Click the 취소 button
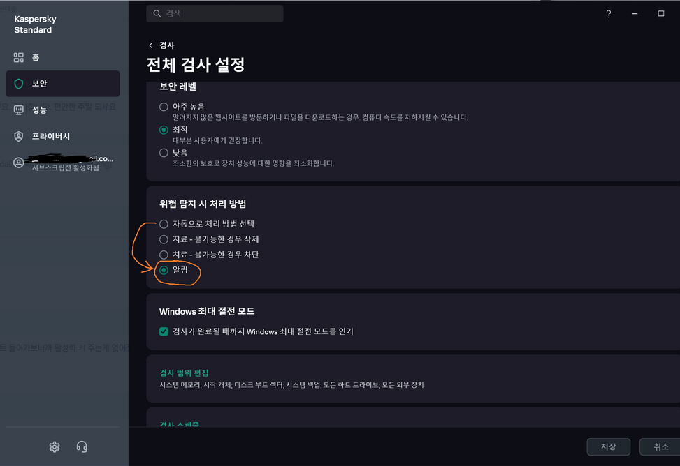Screen dimensions: 680x466 coord(660,446)
